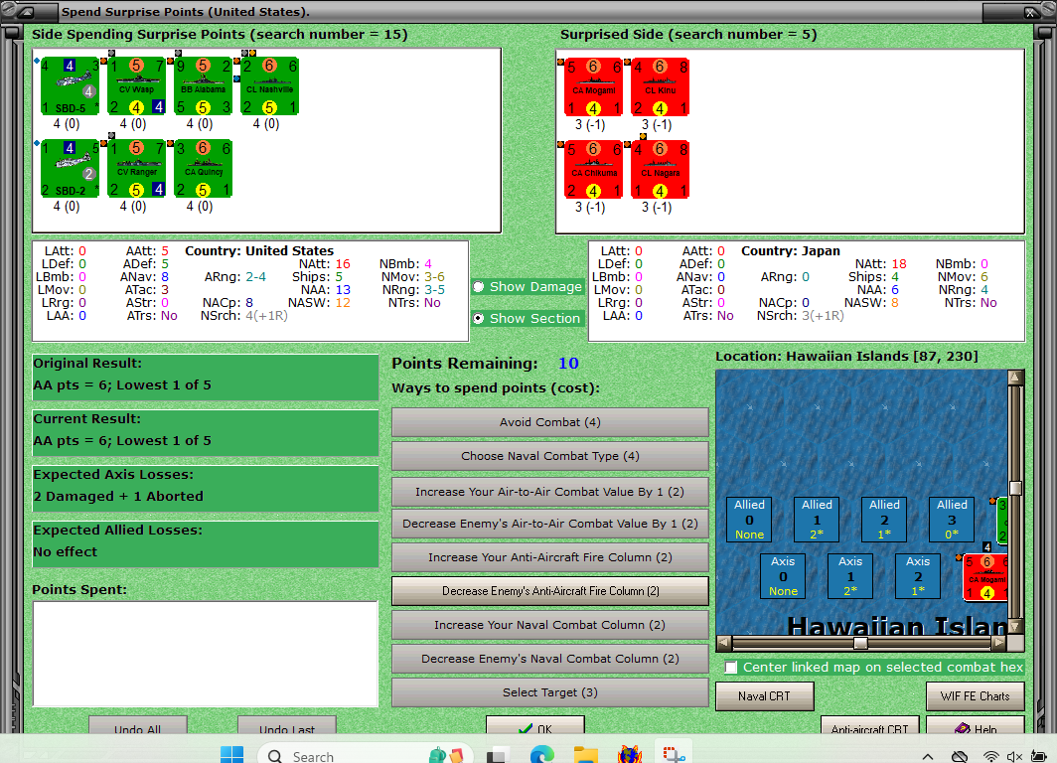Click Avoid Combat (4) option
Viewport: 1057px width, 763px height.
tap(550, 422)
